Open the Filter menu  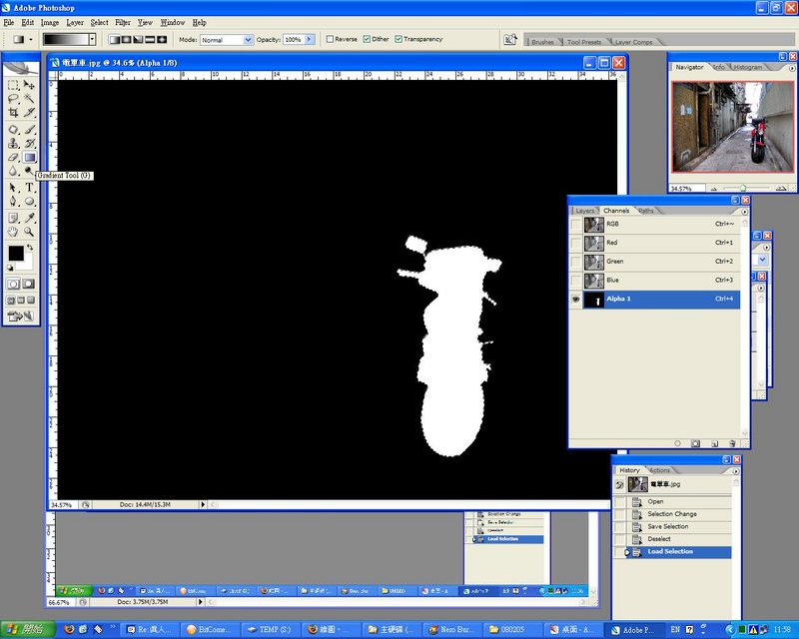(123, 22)
